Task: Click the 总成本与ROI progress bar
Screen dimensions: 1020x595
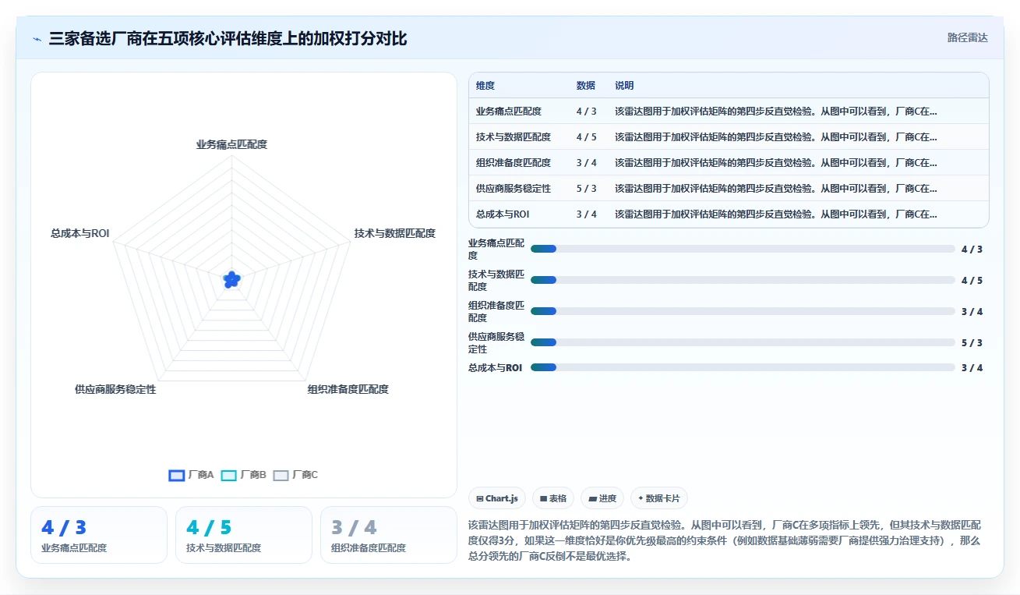Action: [x=743, y=367]
